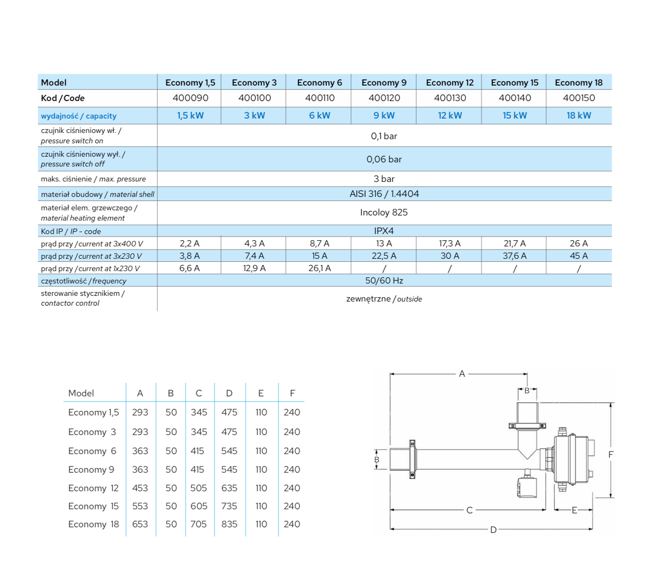Select the 'materiał obudowy / material shell' label
The width and height of the screenshot is (662, 568).
[x=97, y=194]
